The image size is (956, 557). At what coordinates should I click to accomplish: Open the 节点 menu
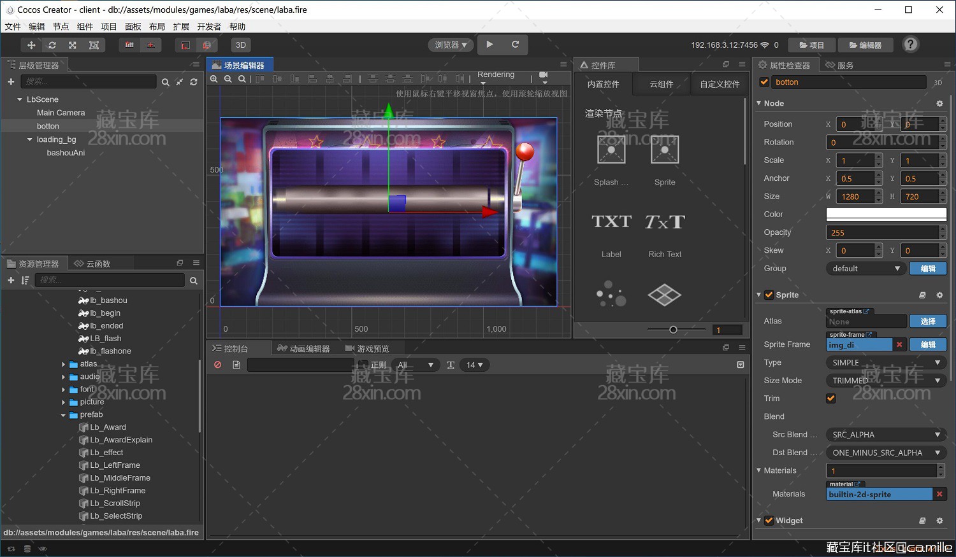point(61,27)
